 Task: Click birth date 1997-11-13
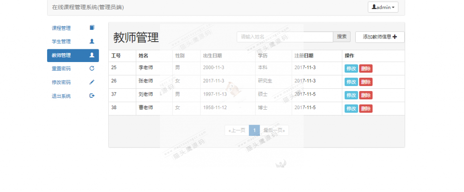(215, 94)
